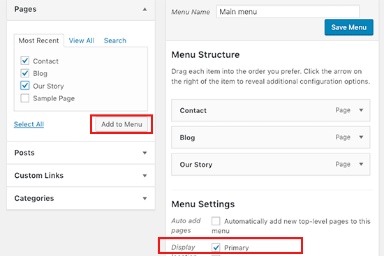Image resolution: width=384 pixels, height=256 pixels.
Task: Select the Most Recent tab
Action: (x=39, y=40)
